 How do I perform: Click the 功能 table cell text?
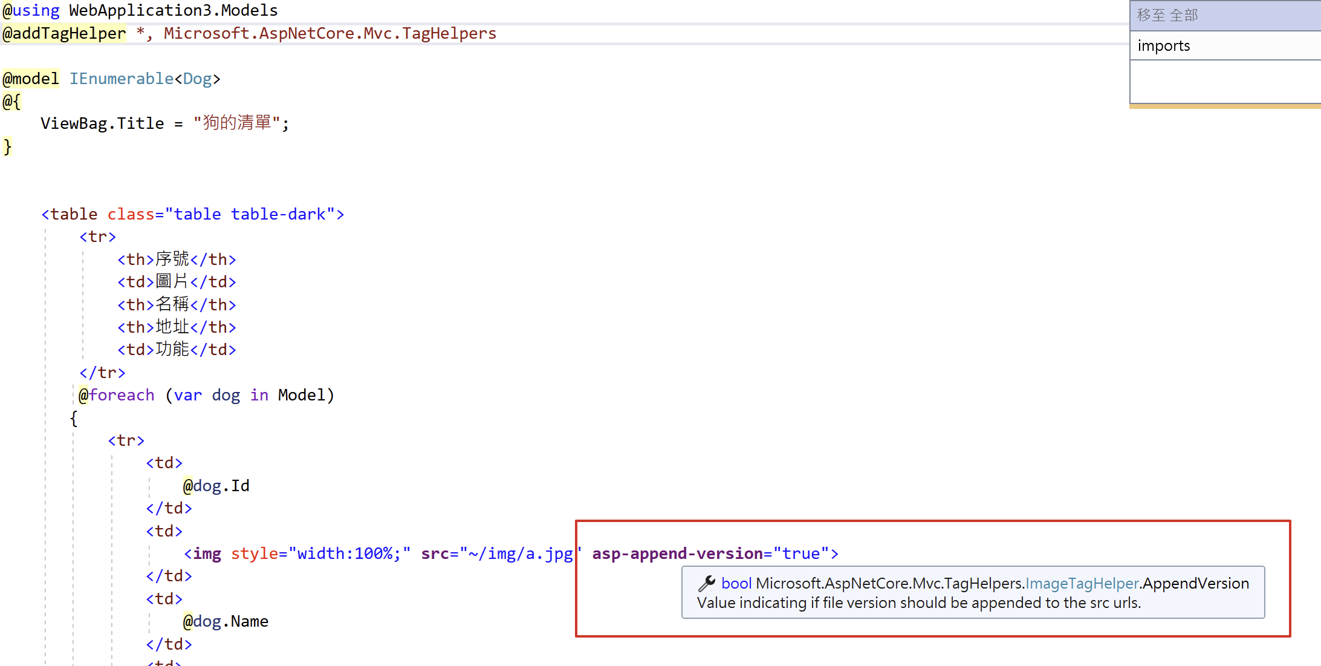172,350
